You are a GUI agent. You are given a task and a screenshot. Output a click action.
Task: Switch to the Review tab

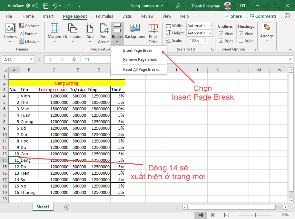click(x=147, y=16)
